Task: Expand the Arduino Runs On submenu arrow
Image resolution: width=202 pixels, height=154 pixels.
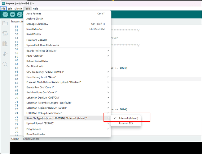Action: 108,92
